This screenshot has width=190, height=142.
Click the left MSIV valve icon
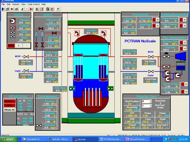point(26,56)
